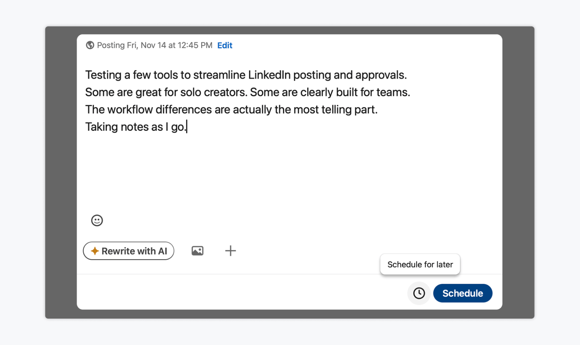Click the plus icon for more options
Image resolution: width=580 pixels, height=345 pixels.
pyautogui.click(x=230, y=251)
